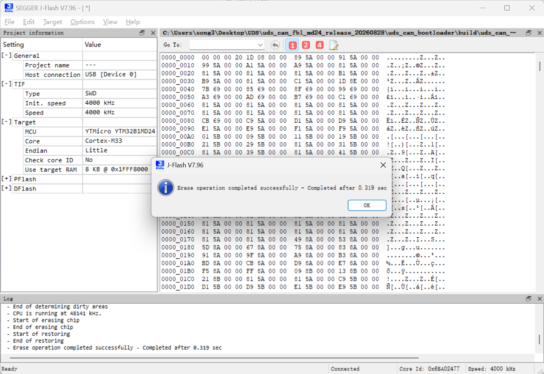Open the File menu
544x374 pixels.
(9, 22)
